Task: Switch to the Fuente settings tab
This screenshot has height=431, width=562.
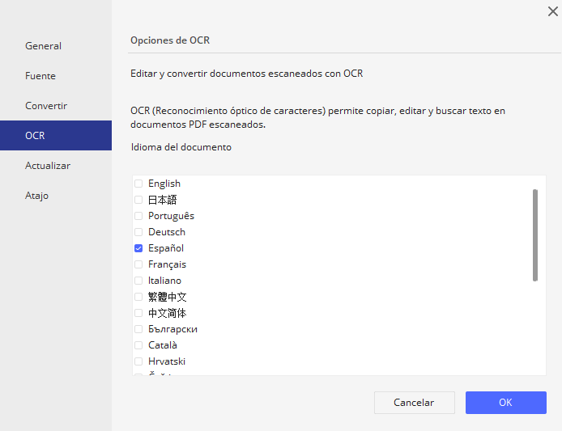Action: 40,76
